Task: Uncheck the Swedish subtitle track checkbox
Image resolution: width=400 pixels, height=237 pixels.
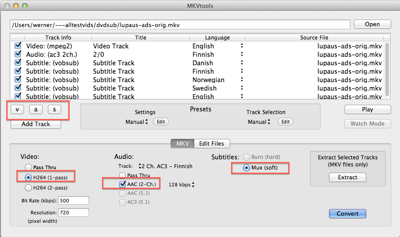Action: pyautogui.click(x=18, y=88)
